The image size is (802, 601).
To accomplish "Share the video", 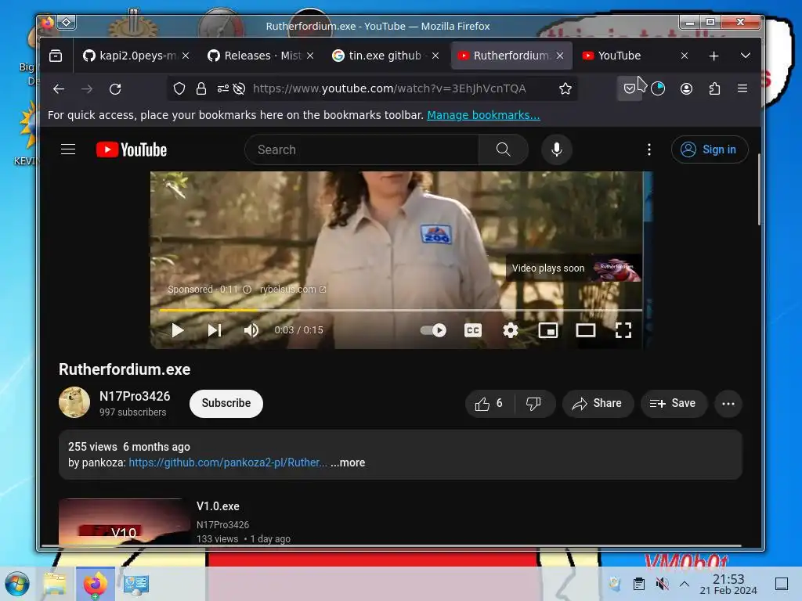I will pyautogui.click(x=598, y=404).
